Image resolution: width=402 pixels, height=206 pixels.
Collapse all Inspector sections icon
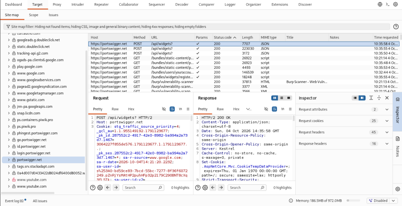click(x=379, y=98)
